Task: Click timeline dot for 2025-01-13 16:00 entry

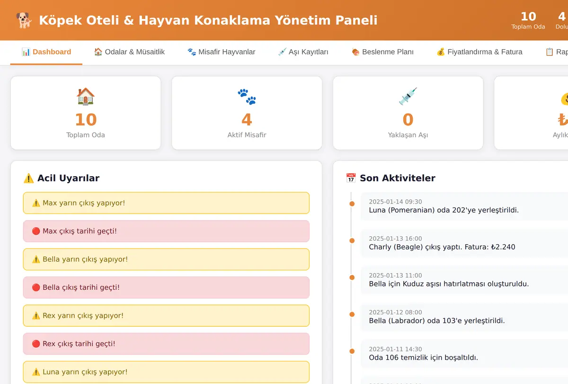Action: pos(352,241)
